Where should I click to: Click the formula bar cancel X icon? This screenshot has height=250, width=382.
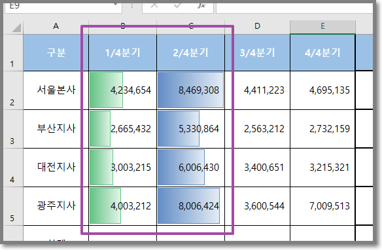click(x=154, y=6)
